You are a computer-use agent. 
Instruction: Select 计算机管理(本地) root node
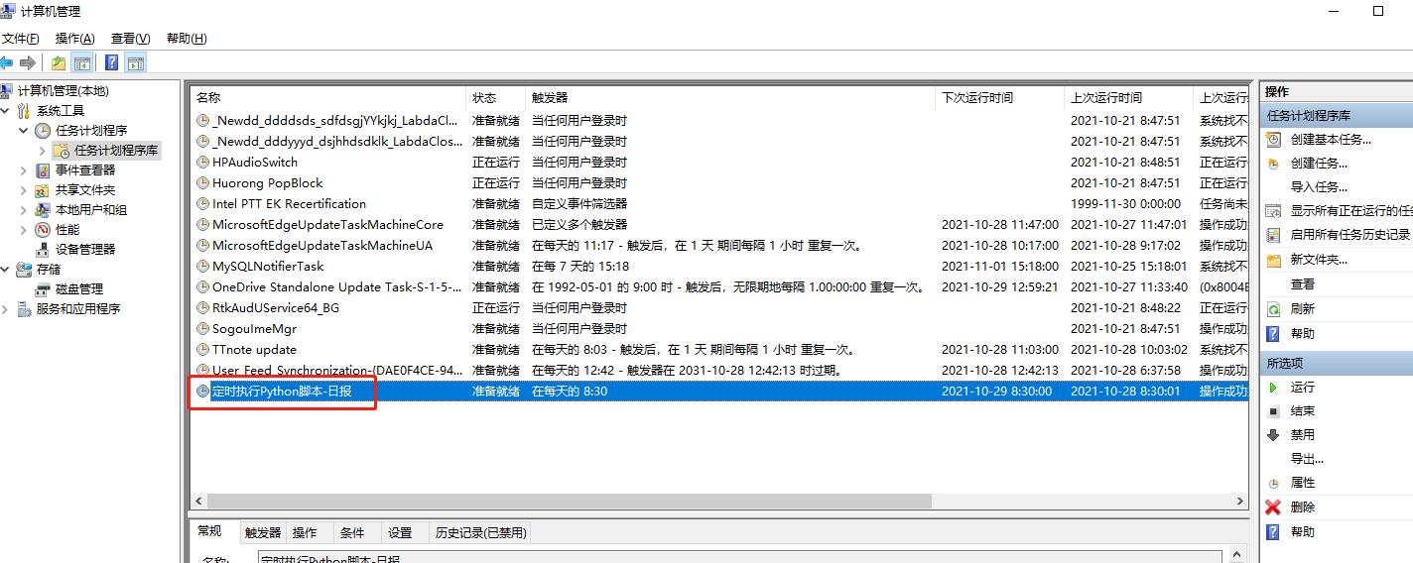(64, 91)
